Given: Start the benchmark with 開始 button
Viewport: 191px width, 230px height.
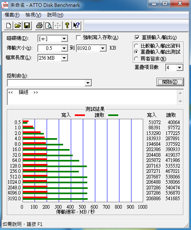Looking at the screenshot, I should [170, 82].
